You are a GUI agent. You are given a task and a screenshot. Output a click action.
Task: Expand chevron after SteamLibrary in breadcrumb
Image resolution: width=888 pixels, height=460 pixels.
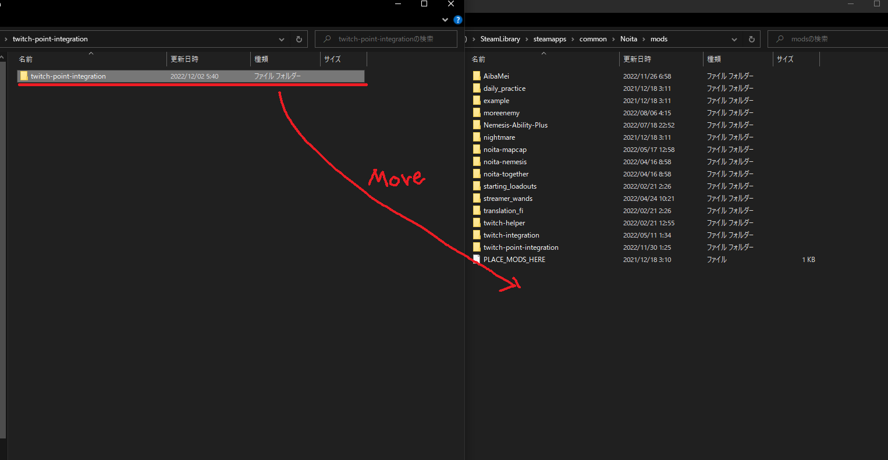[x=527, y=39]
